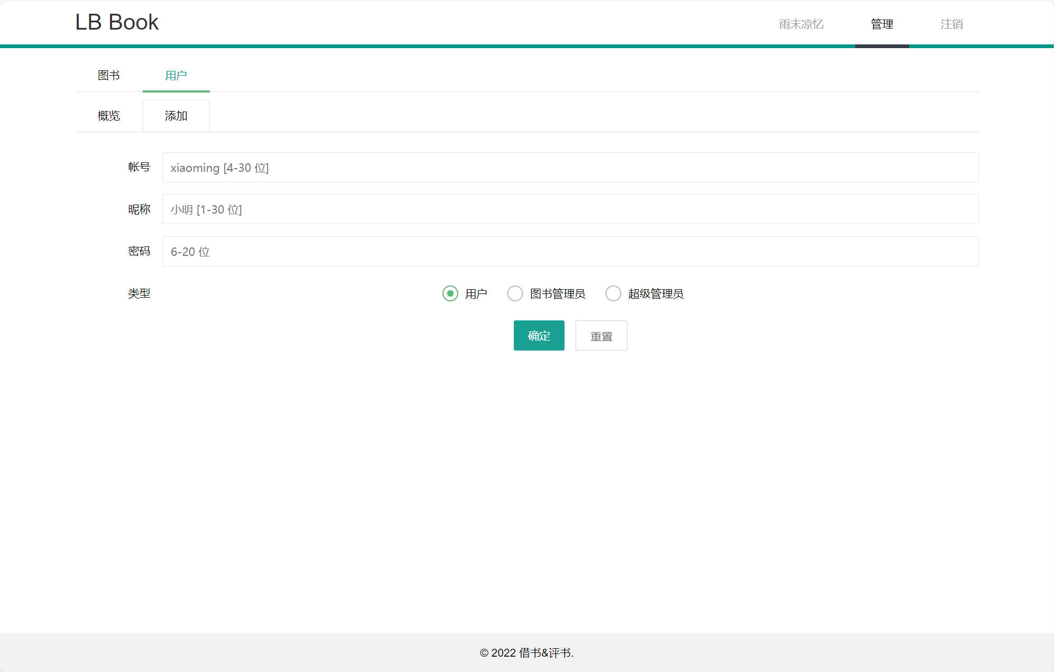Click the 图书管理员 label text
This screenshot has height=672, width=1054.
pyautogui.click(x=558, y=294)
